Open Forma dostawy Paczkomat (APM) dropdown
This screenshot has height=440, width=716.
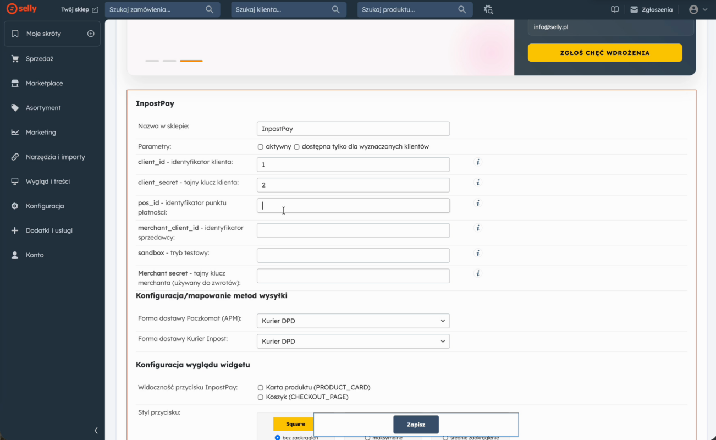pyautogui.click(x=353, y=321)
